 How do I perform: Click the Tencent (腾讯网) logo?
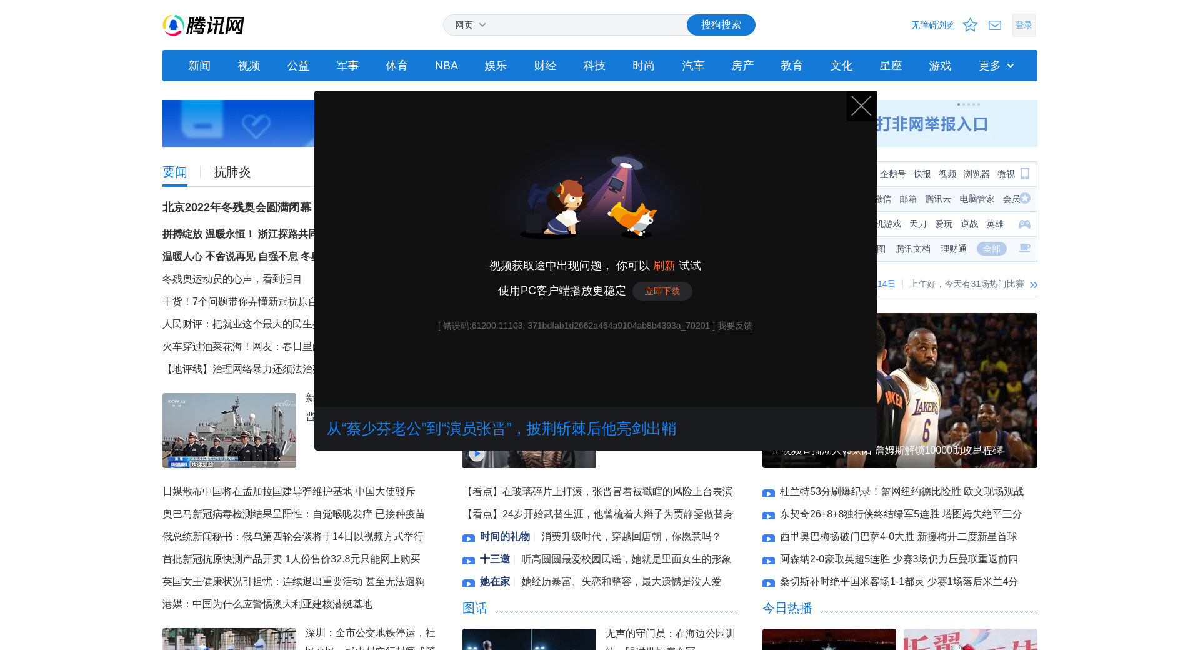203,26
